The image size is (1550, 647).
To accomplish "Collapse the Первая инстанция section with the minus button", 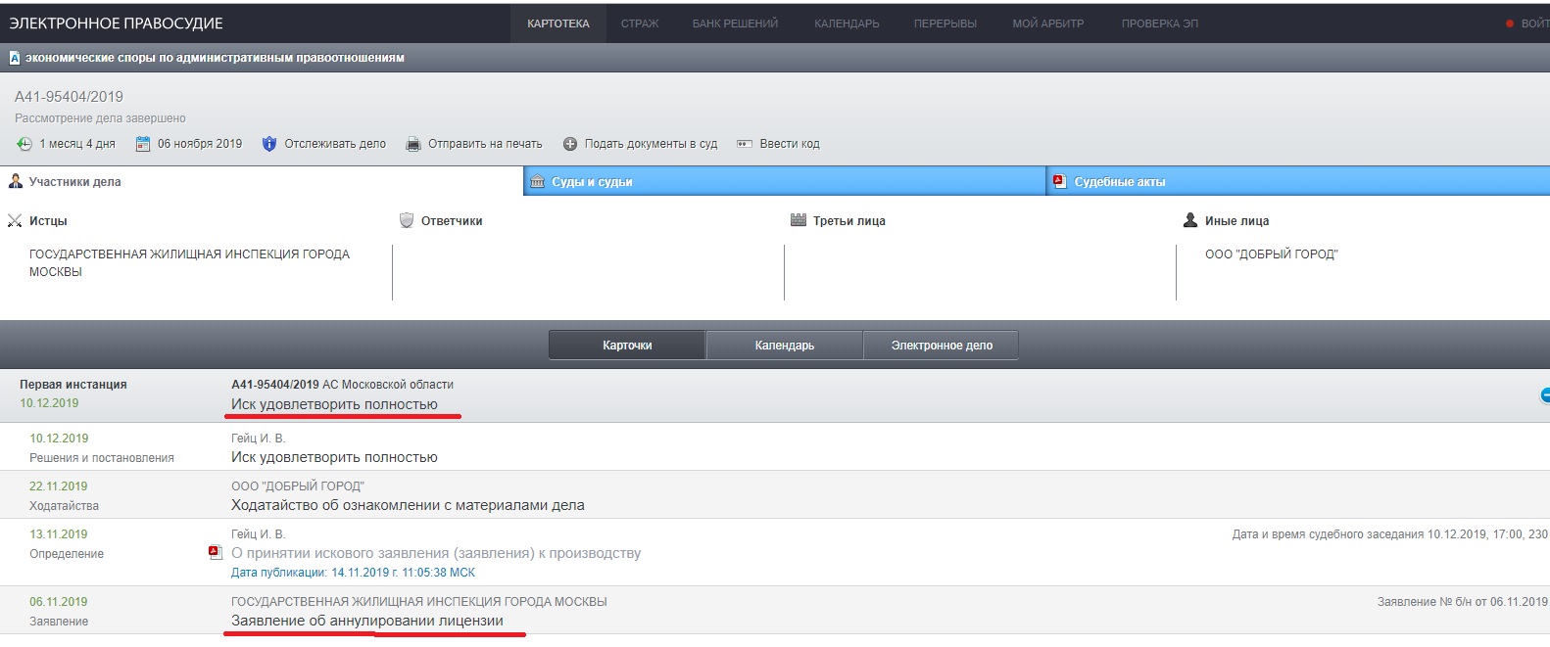I will [x=1545, y=395].
